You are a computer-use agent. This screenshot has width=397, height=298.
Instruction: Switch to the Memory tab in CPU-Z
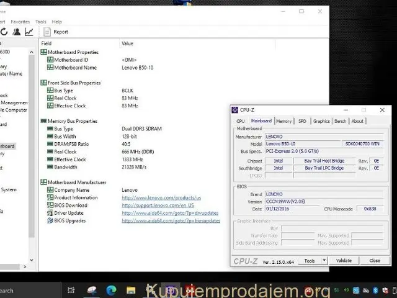pyautogui.click(x=284, y=121)
